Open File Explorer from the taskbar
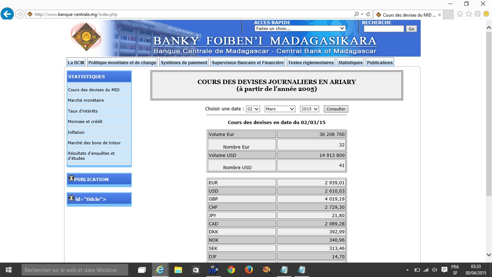The image size is (492, 277). pyautogui.click(x=178, y=270)
